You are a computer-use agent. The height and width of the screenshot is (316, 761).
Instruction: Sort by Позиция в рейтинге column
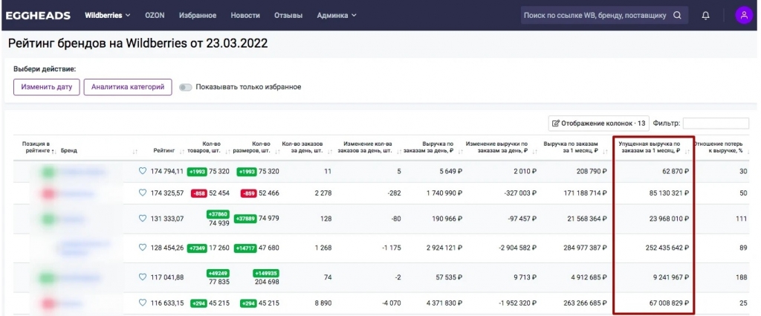tap(54, 151)
